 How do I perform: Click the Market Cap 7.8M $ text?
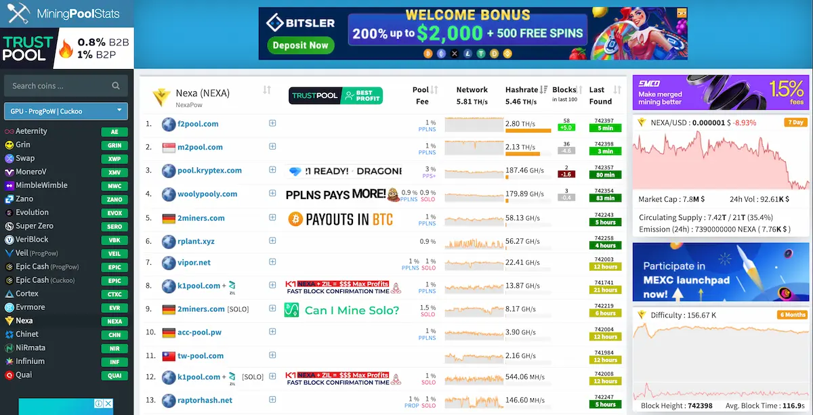(x=671, y=200)
